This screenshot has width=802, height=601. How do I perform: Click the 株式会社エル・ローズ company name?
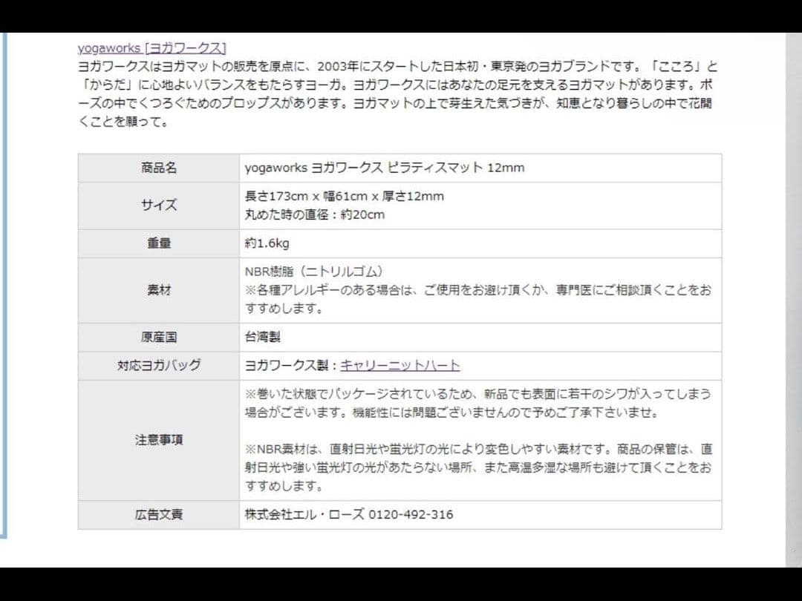(x=304, y=513)
